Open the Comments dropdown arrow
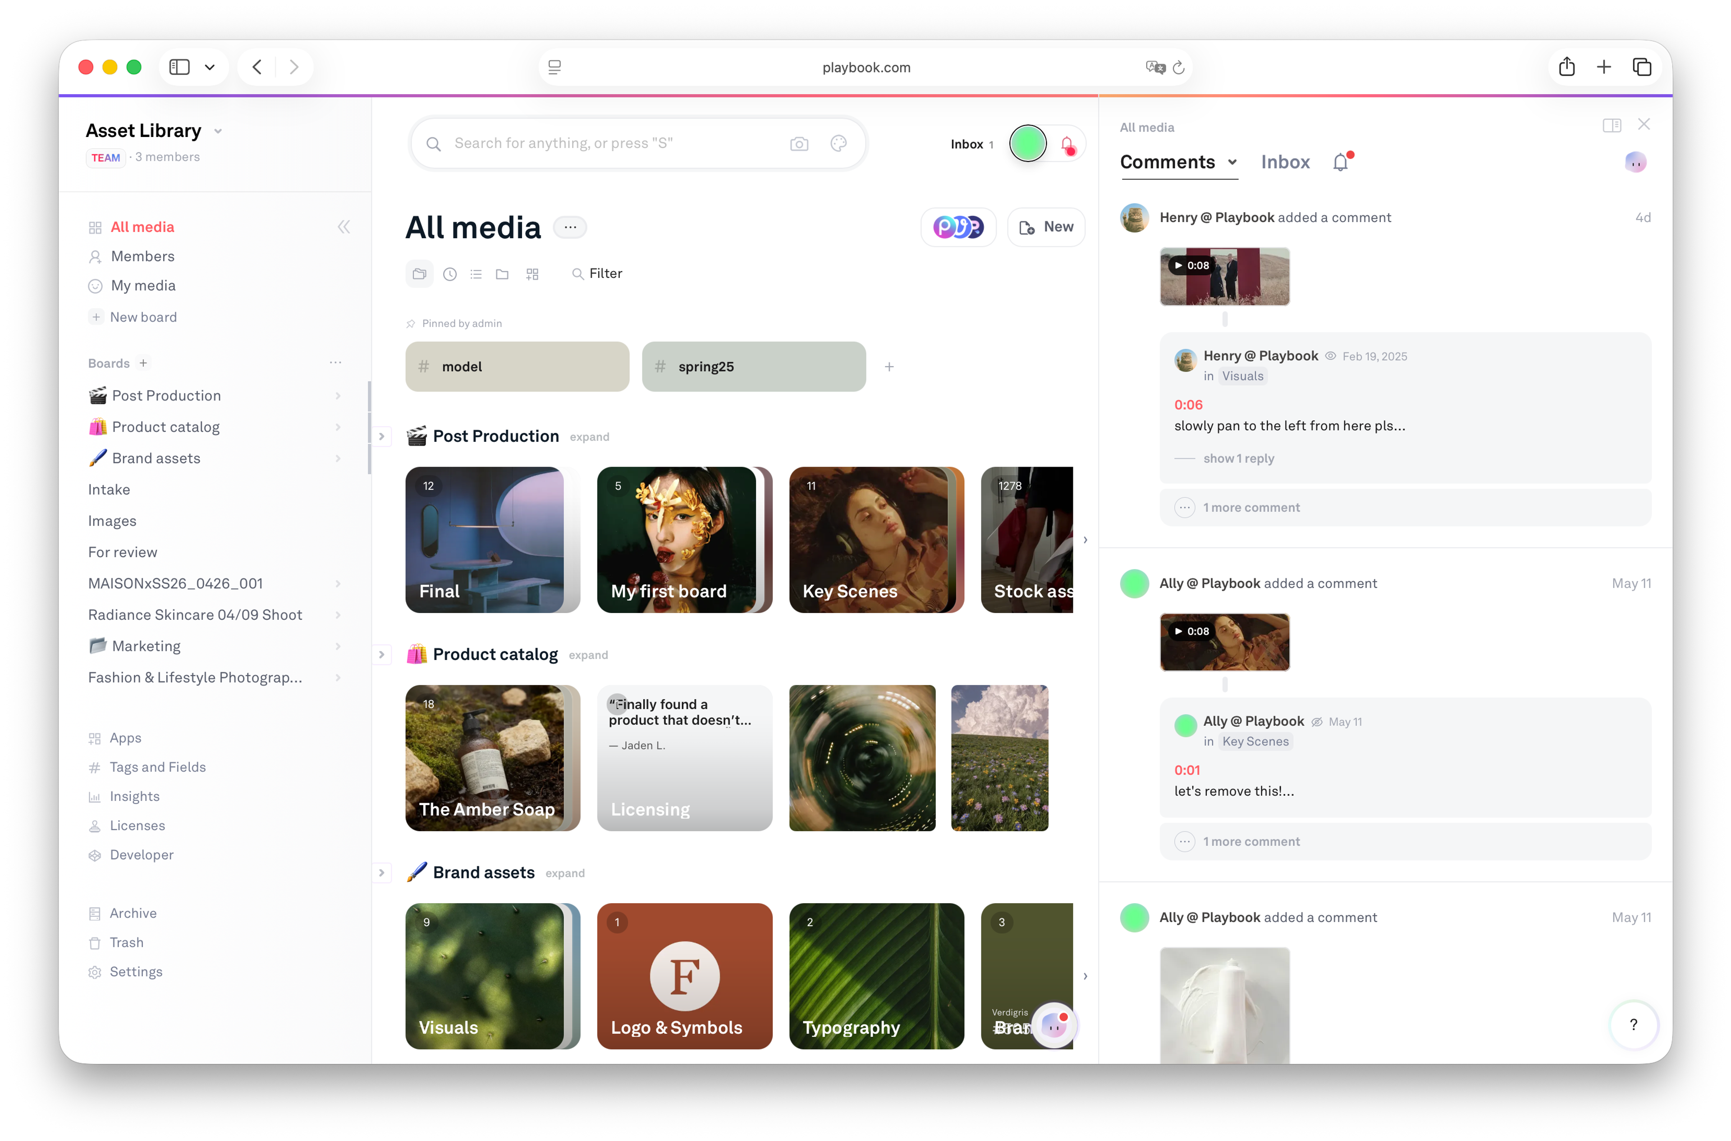This screenshot has width=1731, height=1141. 1232,162
